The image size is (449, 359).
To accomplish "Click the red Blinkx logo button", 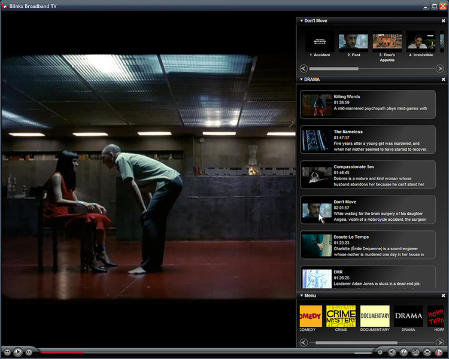I will coord(439,352).
